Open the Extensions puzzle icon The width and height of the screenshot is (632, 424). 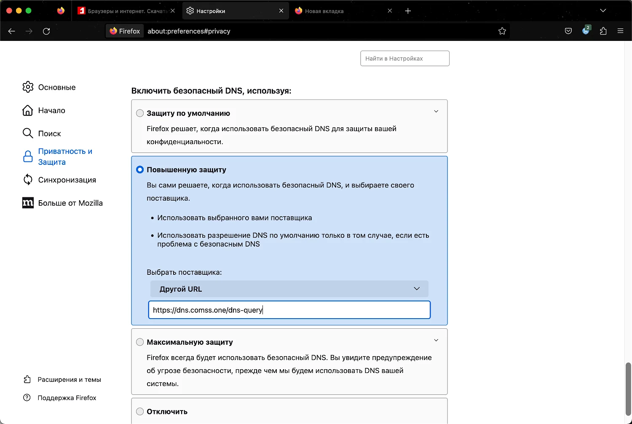603,31
